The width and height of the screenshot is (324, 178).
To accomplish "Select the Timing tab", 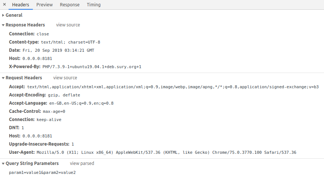I will 94,5.
